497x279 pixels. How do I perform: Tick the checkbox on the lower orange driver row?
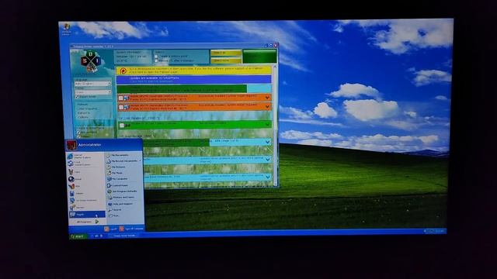coord(121,108)
